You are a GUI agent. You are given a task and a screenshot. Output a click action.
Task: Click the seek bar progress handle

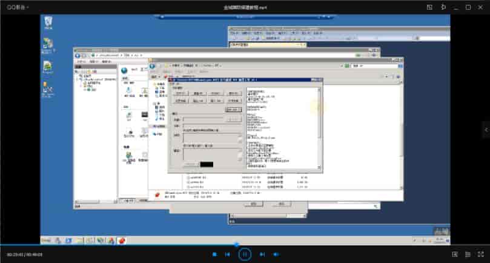point(236,245)
